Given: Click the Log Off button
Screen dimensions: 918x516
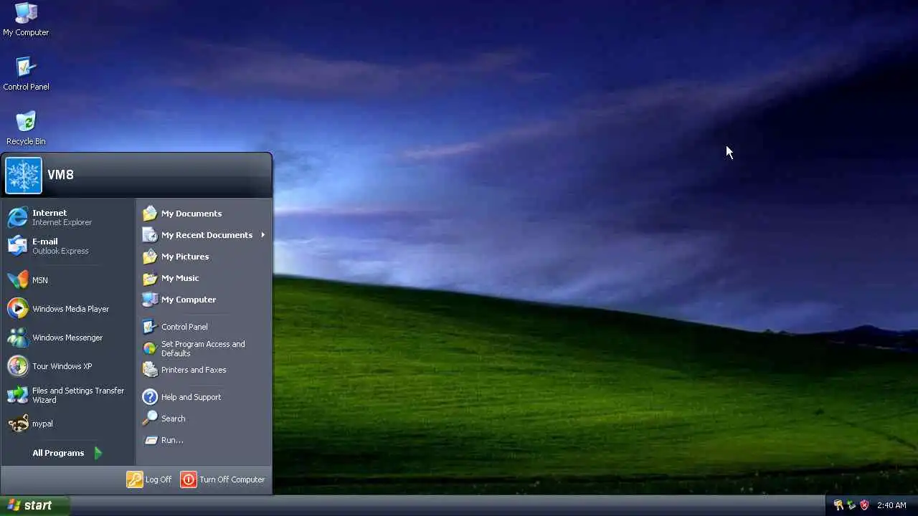Looking at the screenshot, I should tap(149, 479).
